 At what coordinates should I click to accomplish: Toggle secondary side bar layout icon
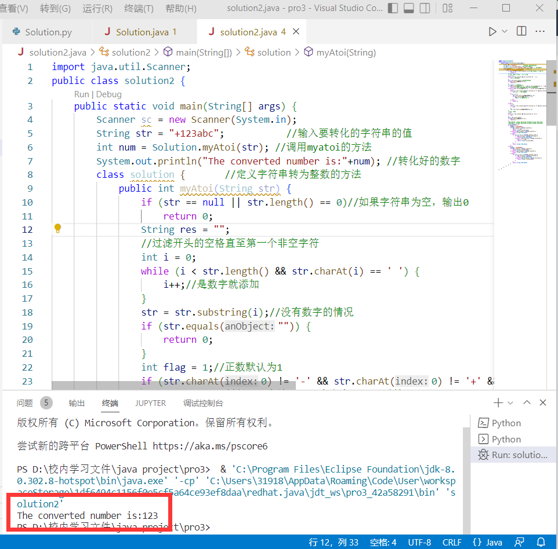[x=425, y=8]
